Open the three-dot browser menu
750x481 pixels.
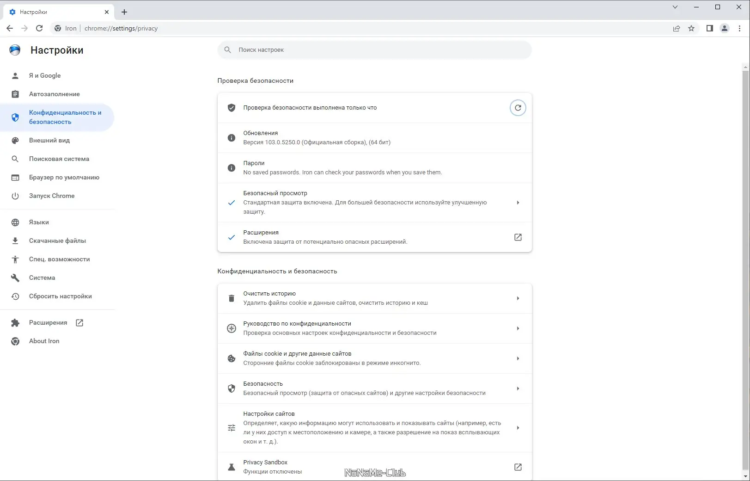739,28
